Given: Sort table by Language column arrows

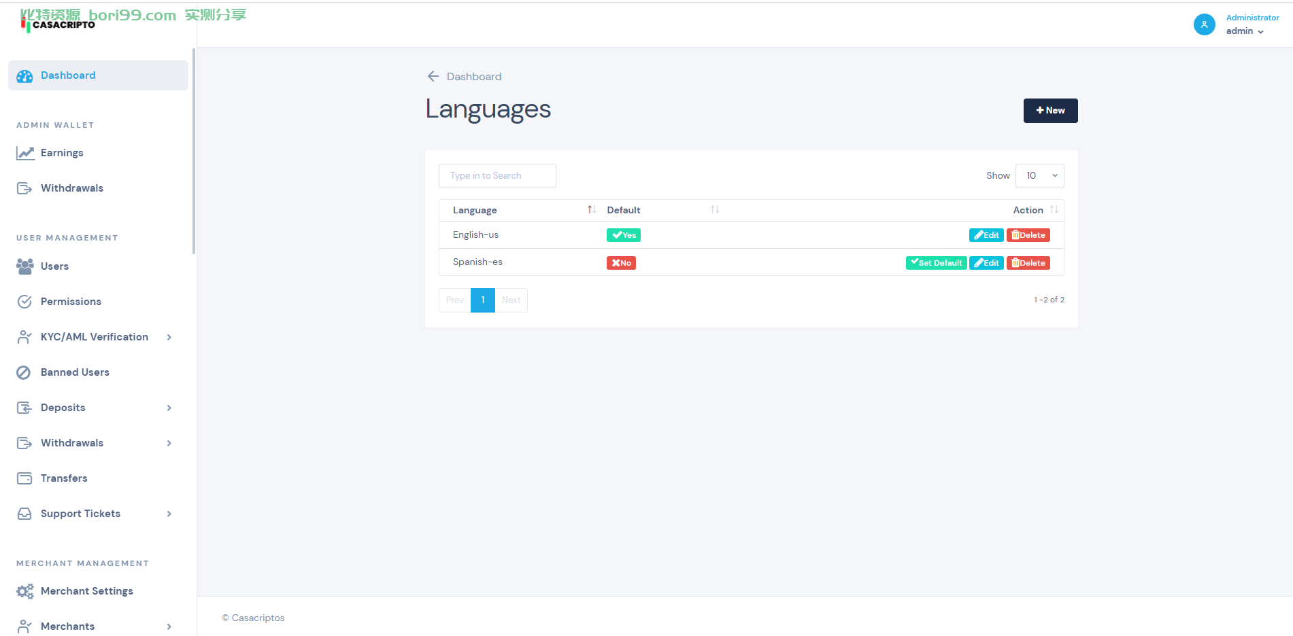Looking at the screenshot, I should (592, 210).
